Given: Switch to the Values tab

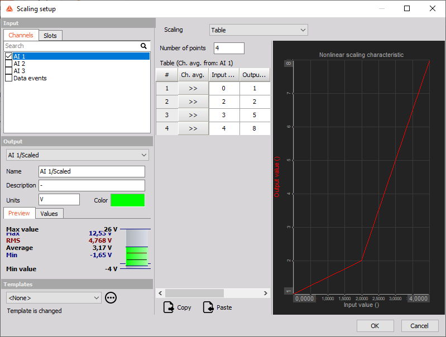Looking at the screenshot, I should coord(49,214).
